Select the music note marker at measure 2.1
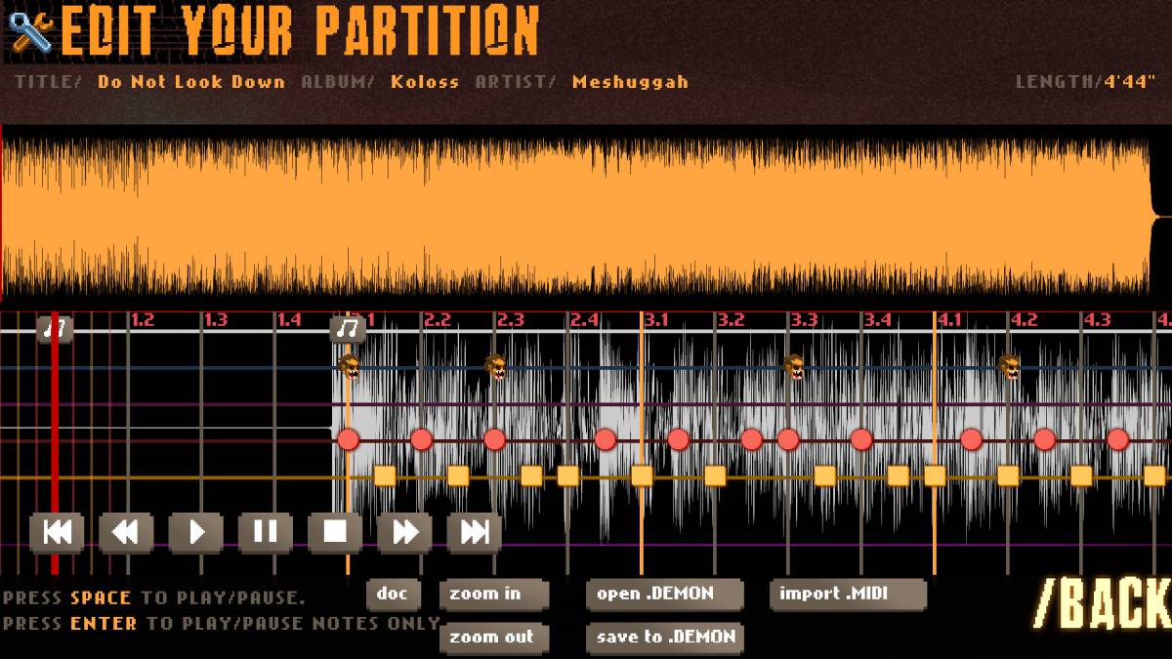1172x659 pixels. [x=348, y=329]
